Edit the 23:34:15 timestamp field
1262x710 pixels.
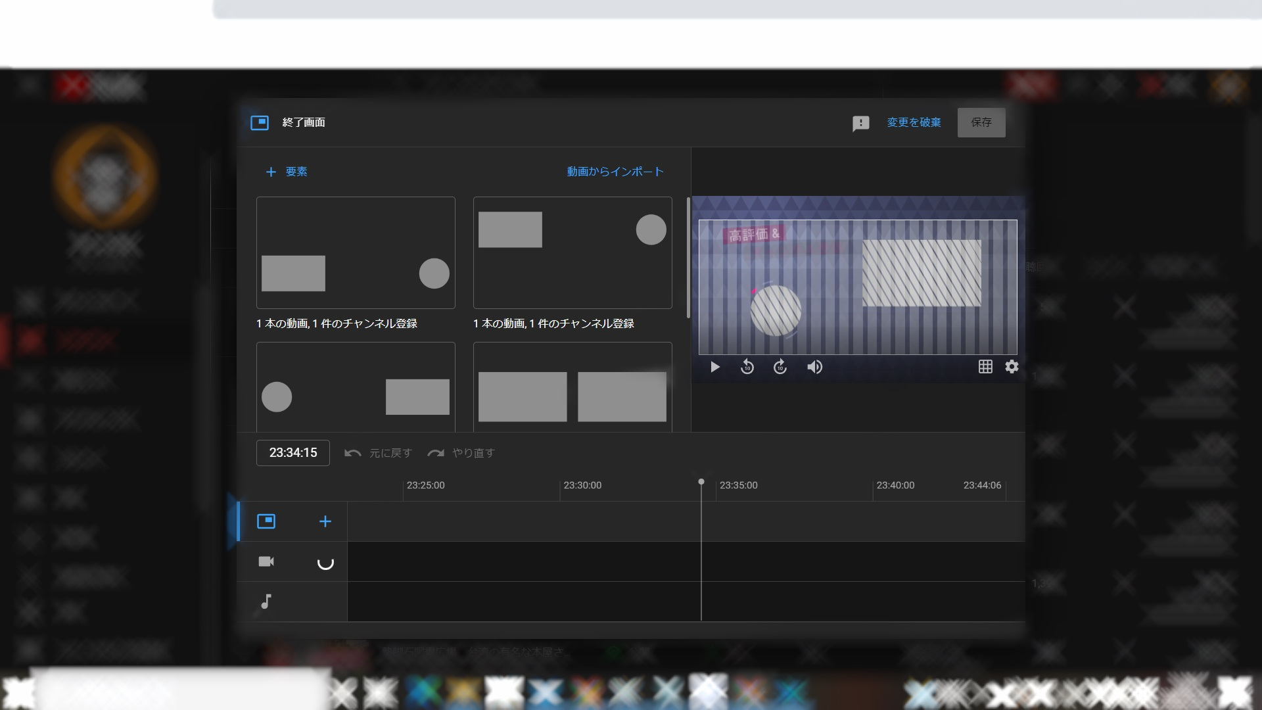click(292, 452)
